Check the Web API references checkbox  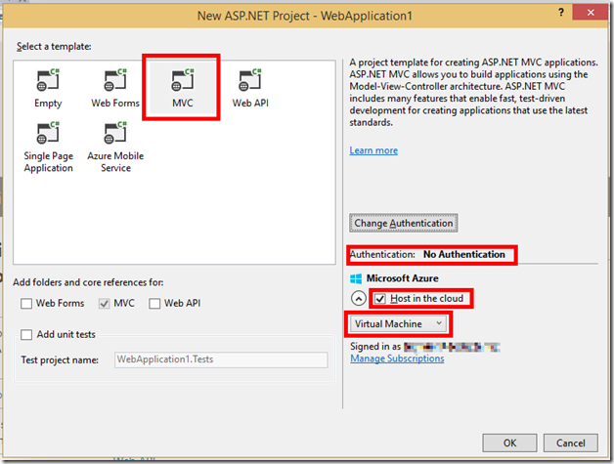(154, 304)
